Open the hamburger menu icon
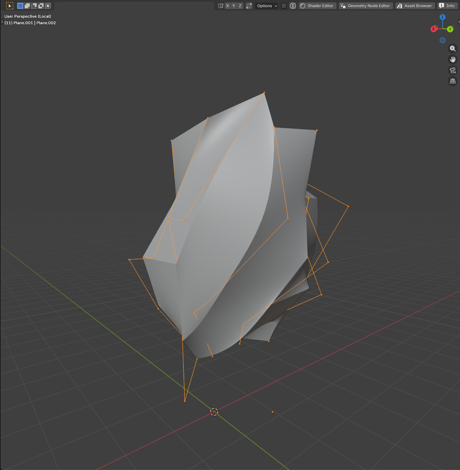The height and width of the screenshot is (470, 460). [284, 6]
